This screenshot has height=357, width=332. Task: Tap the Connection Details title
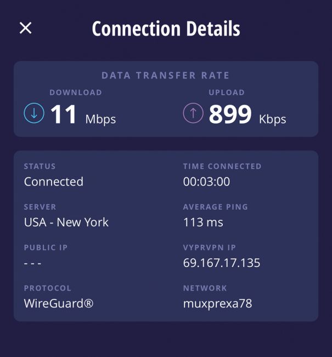[166, 29]
